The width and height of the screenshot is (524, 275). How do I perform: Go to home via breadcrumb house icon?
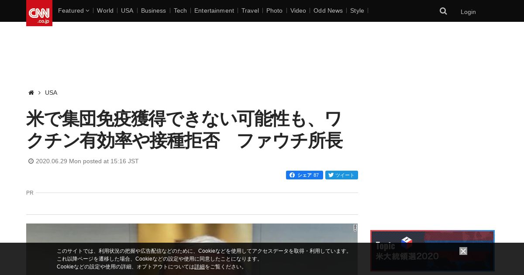[31, 93]
